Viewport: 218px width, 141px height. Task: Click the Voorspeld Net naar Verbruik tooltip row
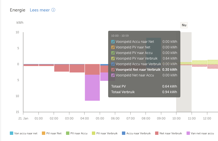coord(144,70)
